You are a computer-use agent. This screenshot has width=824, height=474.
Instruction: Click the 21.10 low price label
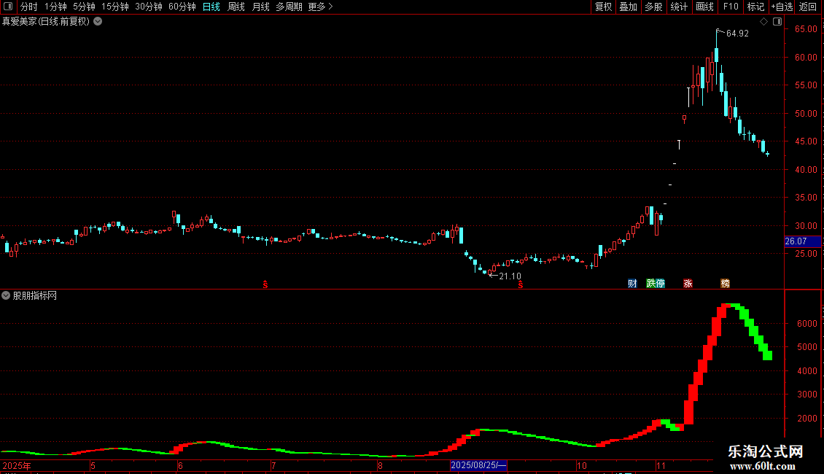[x=510, y=276]
